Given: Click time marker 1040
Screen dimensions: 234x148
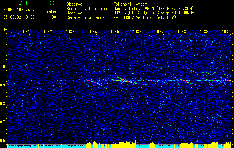Looking at the screenshot, I should (x=227, y=31).
